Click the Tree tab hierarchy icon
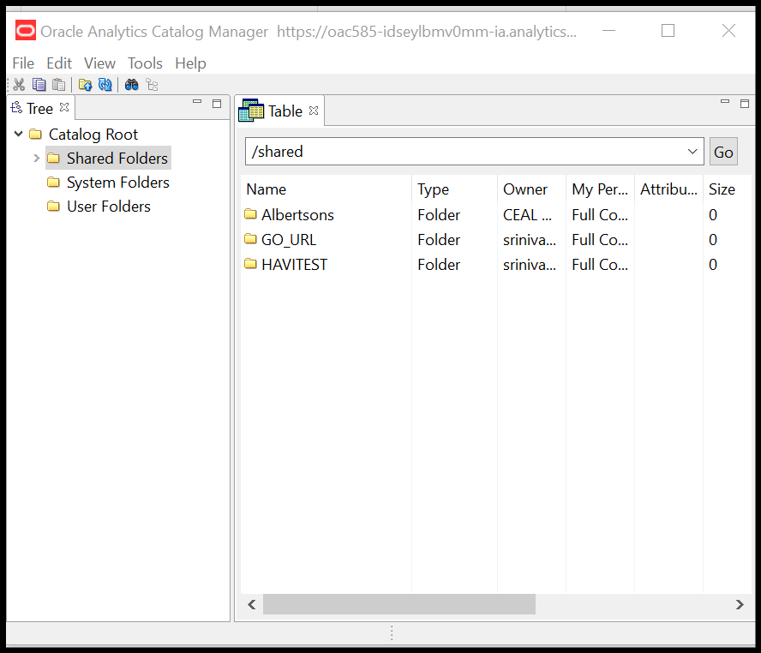 click(x=16, y=108)
